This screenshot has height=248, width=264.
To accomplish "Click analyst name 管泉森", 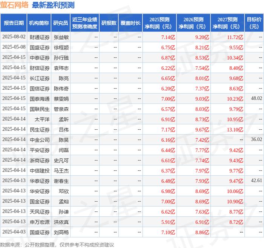I will (x=61, y=109).
